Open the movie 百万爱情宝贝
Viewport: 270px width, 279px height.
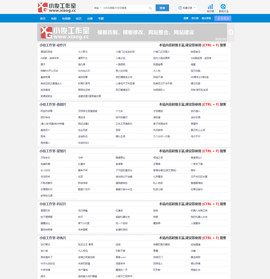coord(123,90)
